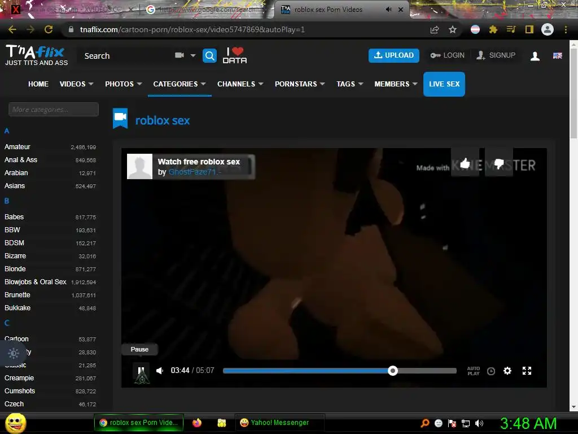Click the system tray volume speaker icon

tap(479, 423)
